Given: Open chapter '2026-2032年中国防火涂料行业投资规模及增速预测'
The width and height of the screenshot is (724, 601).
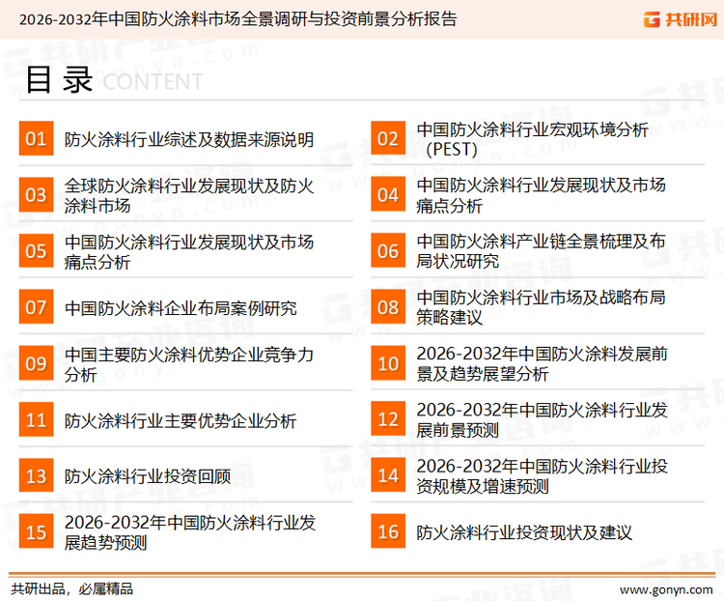Looking at the screenshot, I should point(543,476).
